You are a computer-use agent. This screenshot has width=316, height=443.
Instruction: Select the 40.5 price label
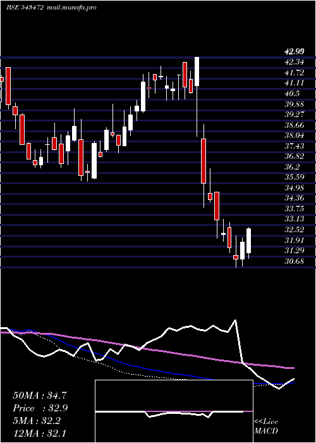point(292,94)
